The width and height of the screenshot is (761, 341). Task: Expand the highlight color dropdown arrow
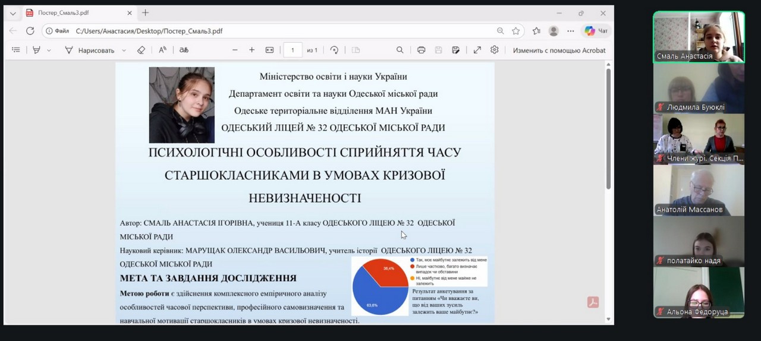coord(49,50)
